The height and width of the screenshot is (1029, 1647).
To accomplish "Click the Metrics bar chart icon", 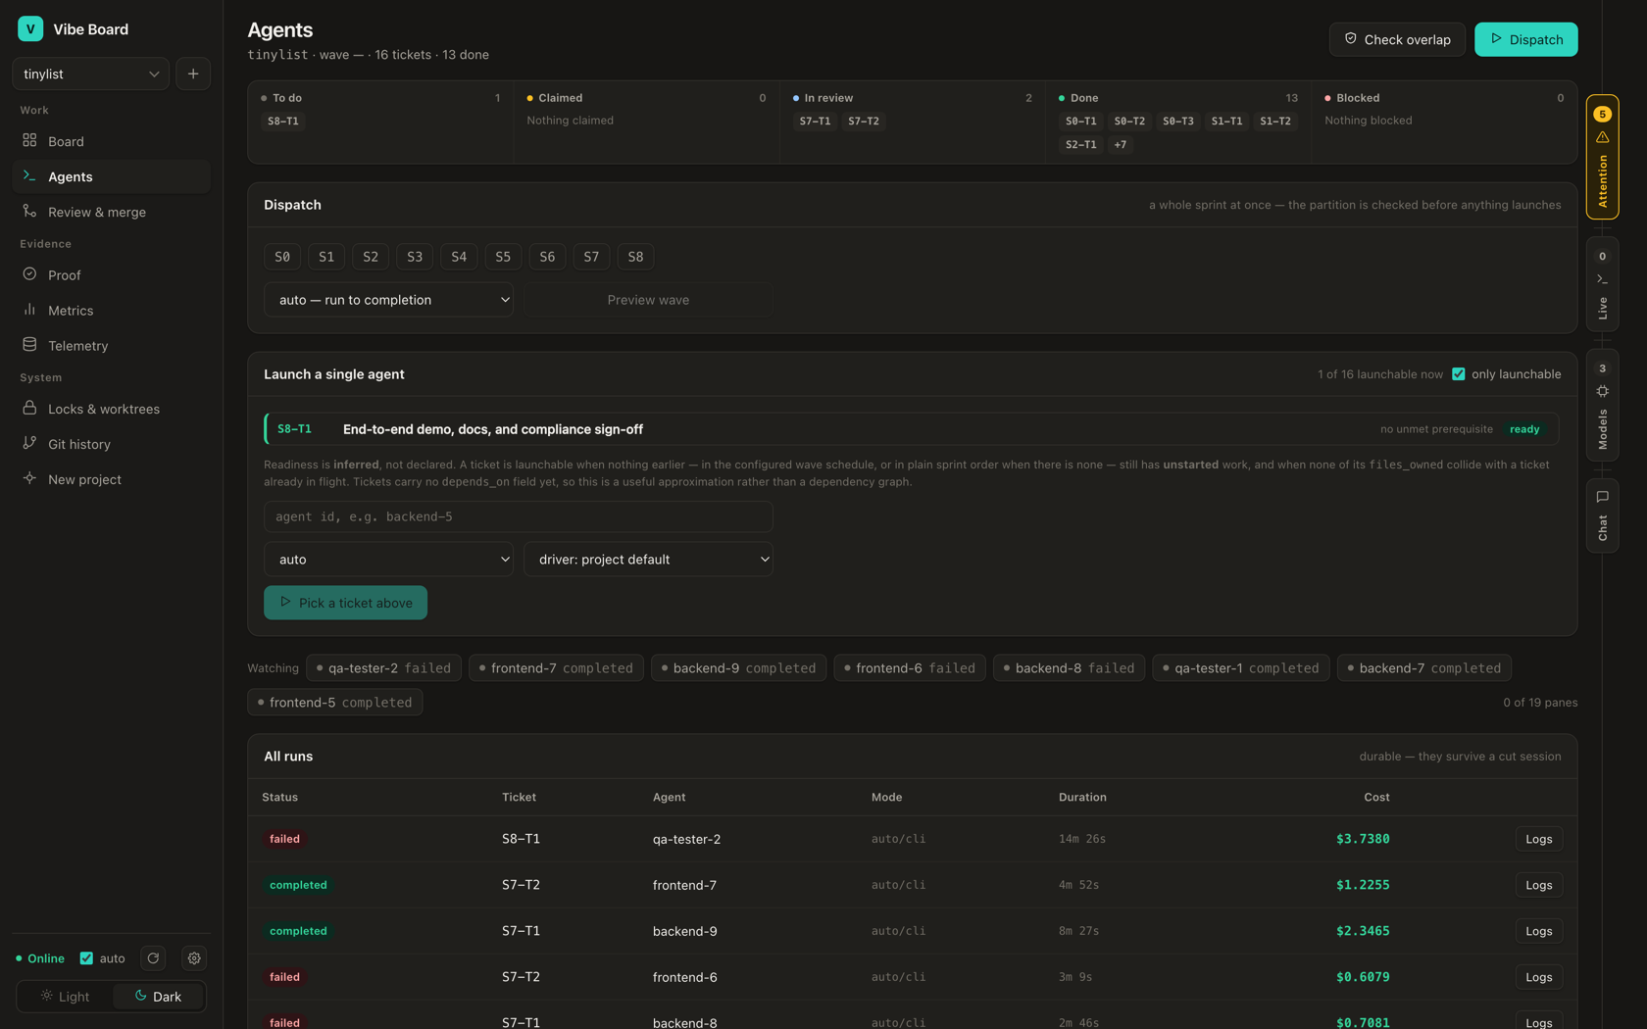I will click(29, 310).
